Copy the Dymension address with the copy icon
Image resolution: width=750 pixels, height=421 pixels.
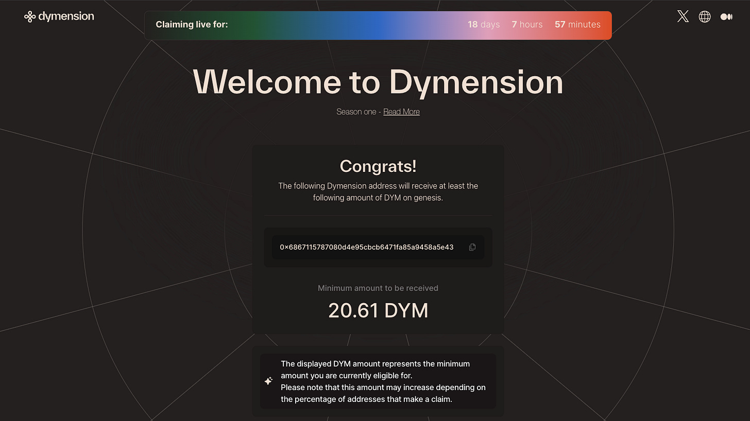tap(472, 247)
